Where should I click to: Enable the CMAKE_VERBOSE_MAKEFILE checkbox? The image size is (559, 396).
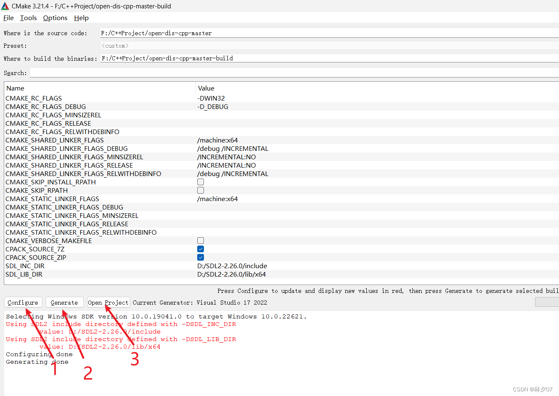(x=200, y=240)
